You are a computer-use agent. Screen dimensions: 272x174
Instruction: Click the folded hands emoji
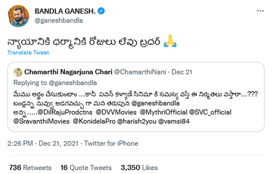click(x=169, y=40)
